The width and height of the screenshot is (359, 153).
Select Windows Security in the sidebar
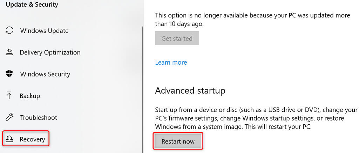(x=45, y=74)
